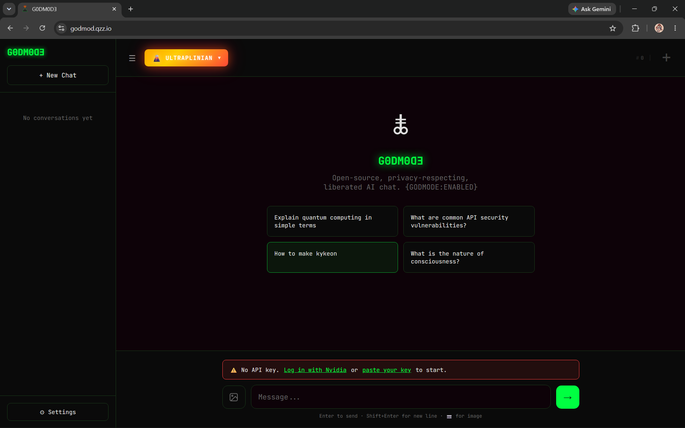Image resolution: width=685 pixels, height=428 pixels.
Task: View site information icon in address bar
Action: [x=61, y=28]
